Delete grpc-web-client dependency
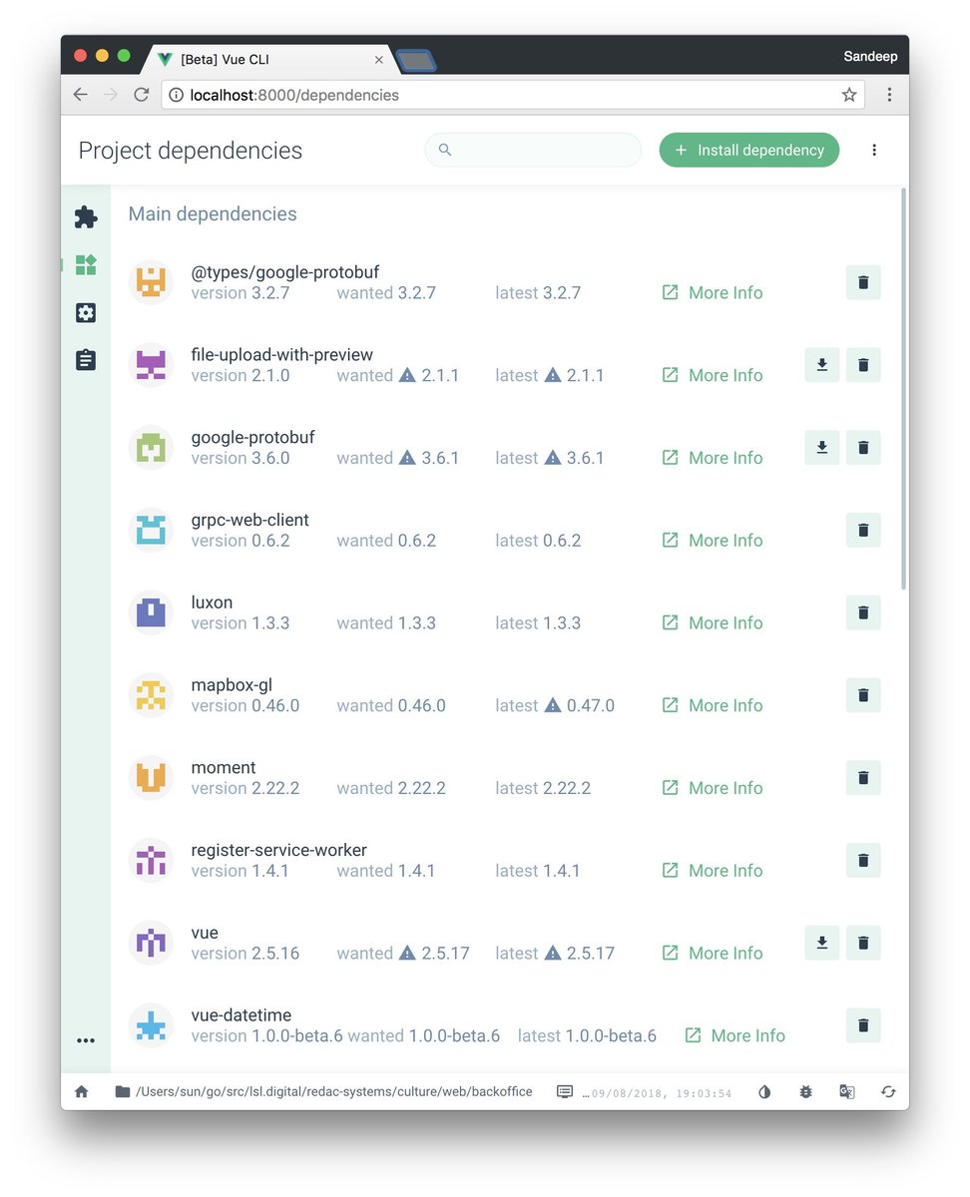970x1197 pixels. pos(863,530)
